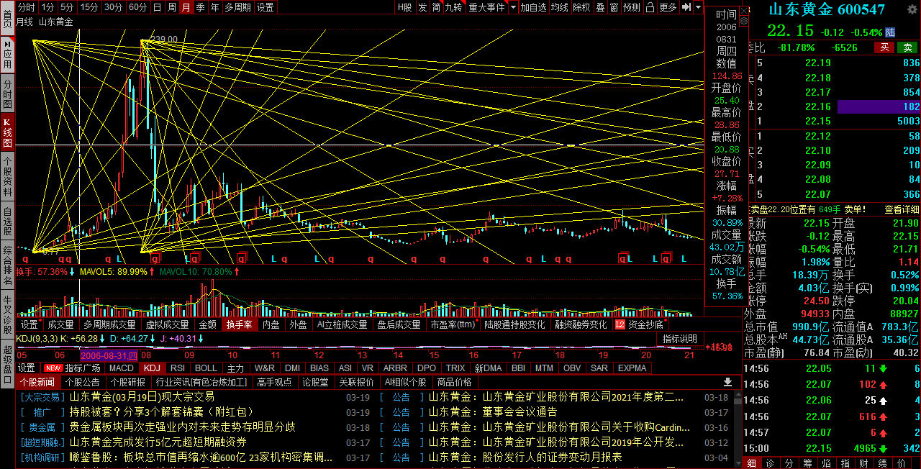Open 查看详细 link in the quote panel
Viewport: 921px width, 469px height.
[902, 209]
